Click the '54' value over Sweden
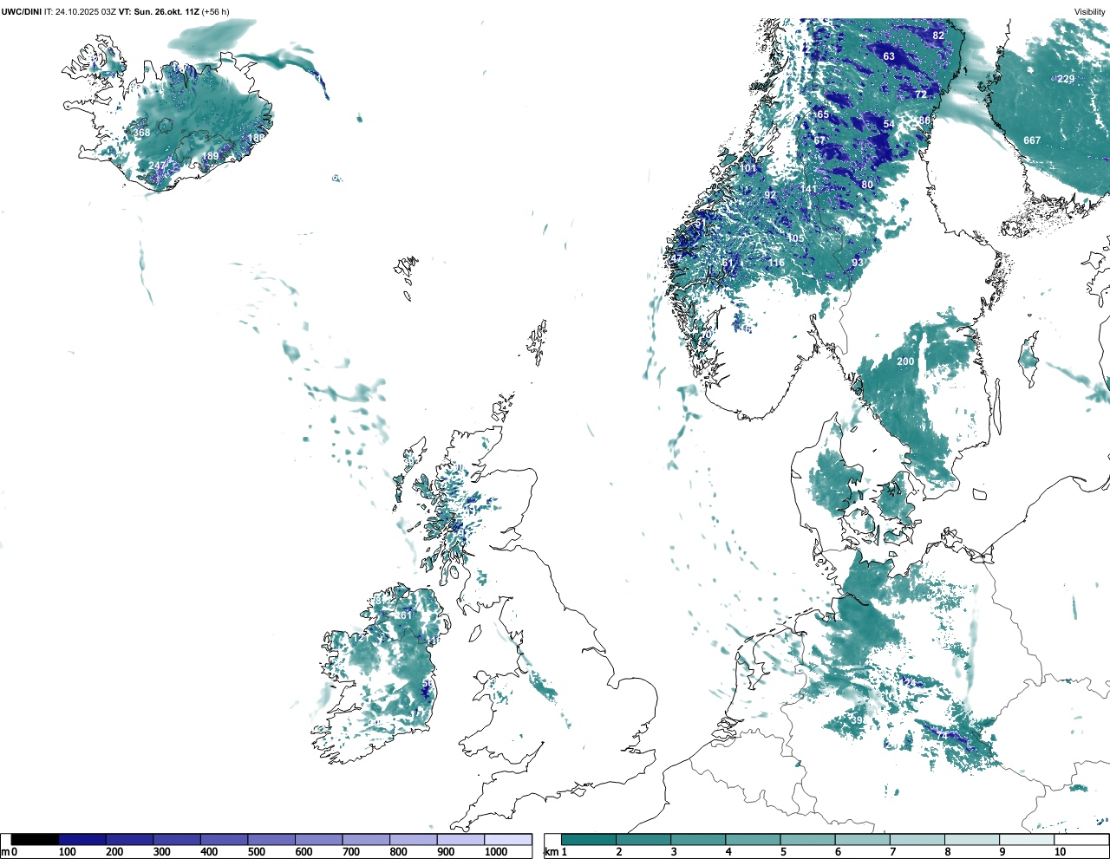The image size is (1110, 859). 889,125
